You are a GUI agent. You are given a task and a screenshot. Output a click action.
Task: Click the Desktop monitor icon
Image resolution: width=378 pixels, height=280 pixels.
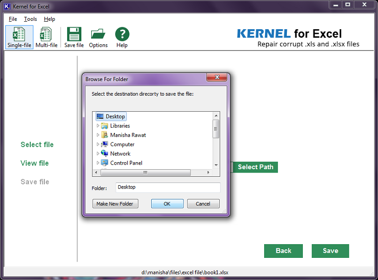point(100,116)
